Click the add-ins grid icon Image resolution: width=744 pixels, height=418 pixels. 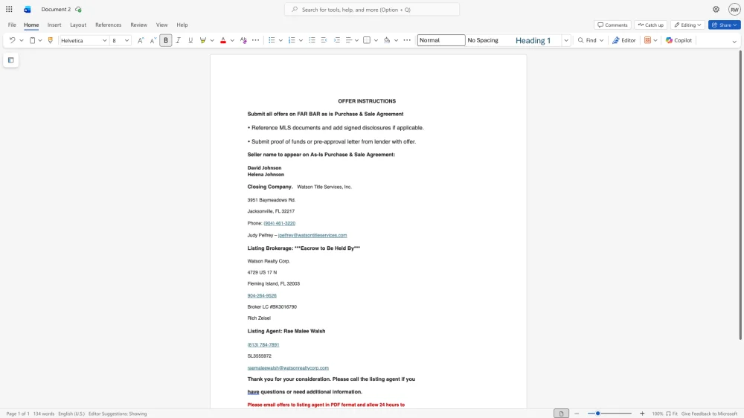pos(648,40)
